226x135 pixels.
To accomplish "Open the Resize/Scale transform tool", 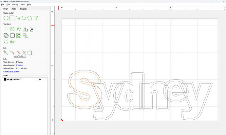I will pyautogui.click(x=12, y=29).
